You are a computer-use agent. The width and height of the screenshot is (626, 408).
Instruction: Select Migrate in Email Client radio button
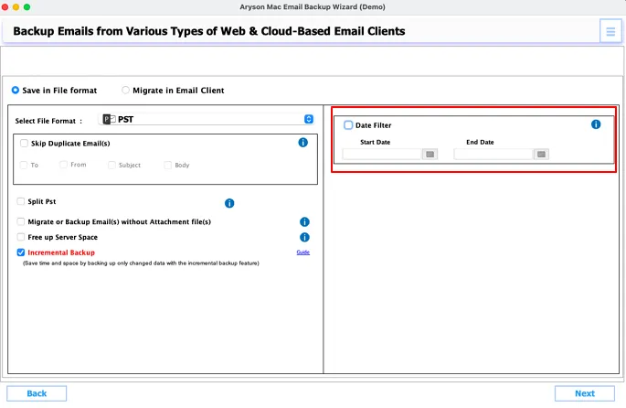(x=126, y=91)
